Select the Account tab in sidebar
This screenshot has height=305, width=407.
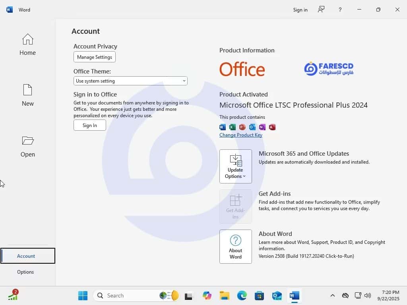(x=26, y=256)
